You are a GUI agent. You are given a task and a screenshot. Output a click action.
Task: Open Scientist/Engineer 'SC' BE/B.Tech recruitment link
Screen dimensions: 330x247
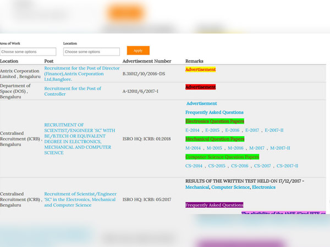point(80,139)
